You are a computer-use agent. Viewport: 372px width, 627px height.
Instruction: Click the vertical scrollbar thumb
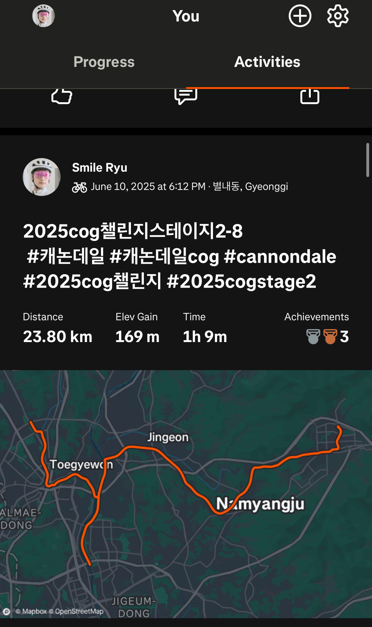[368, 160]
